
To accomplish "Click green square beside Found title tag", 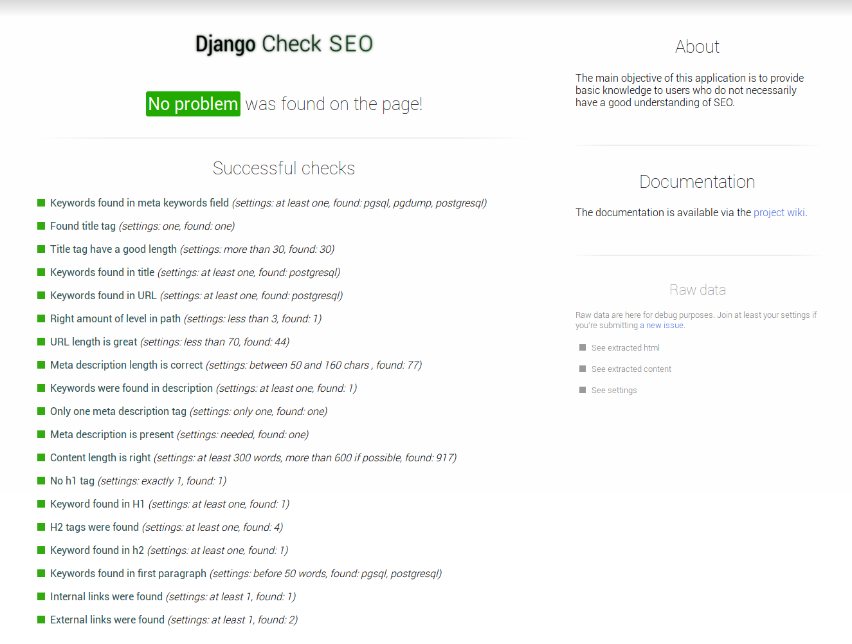I will coord(41,226).
